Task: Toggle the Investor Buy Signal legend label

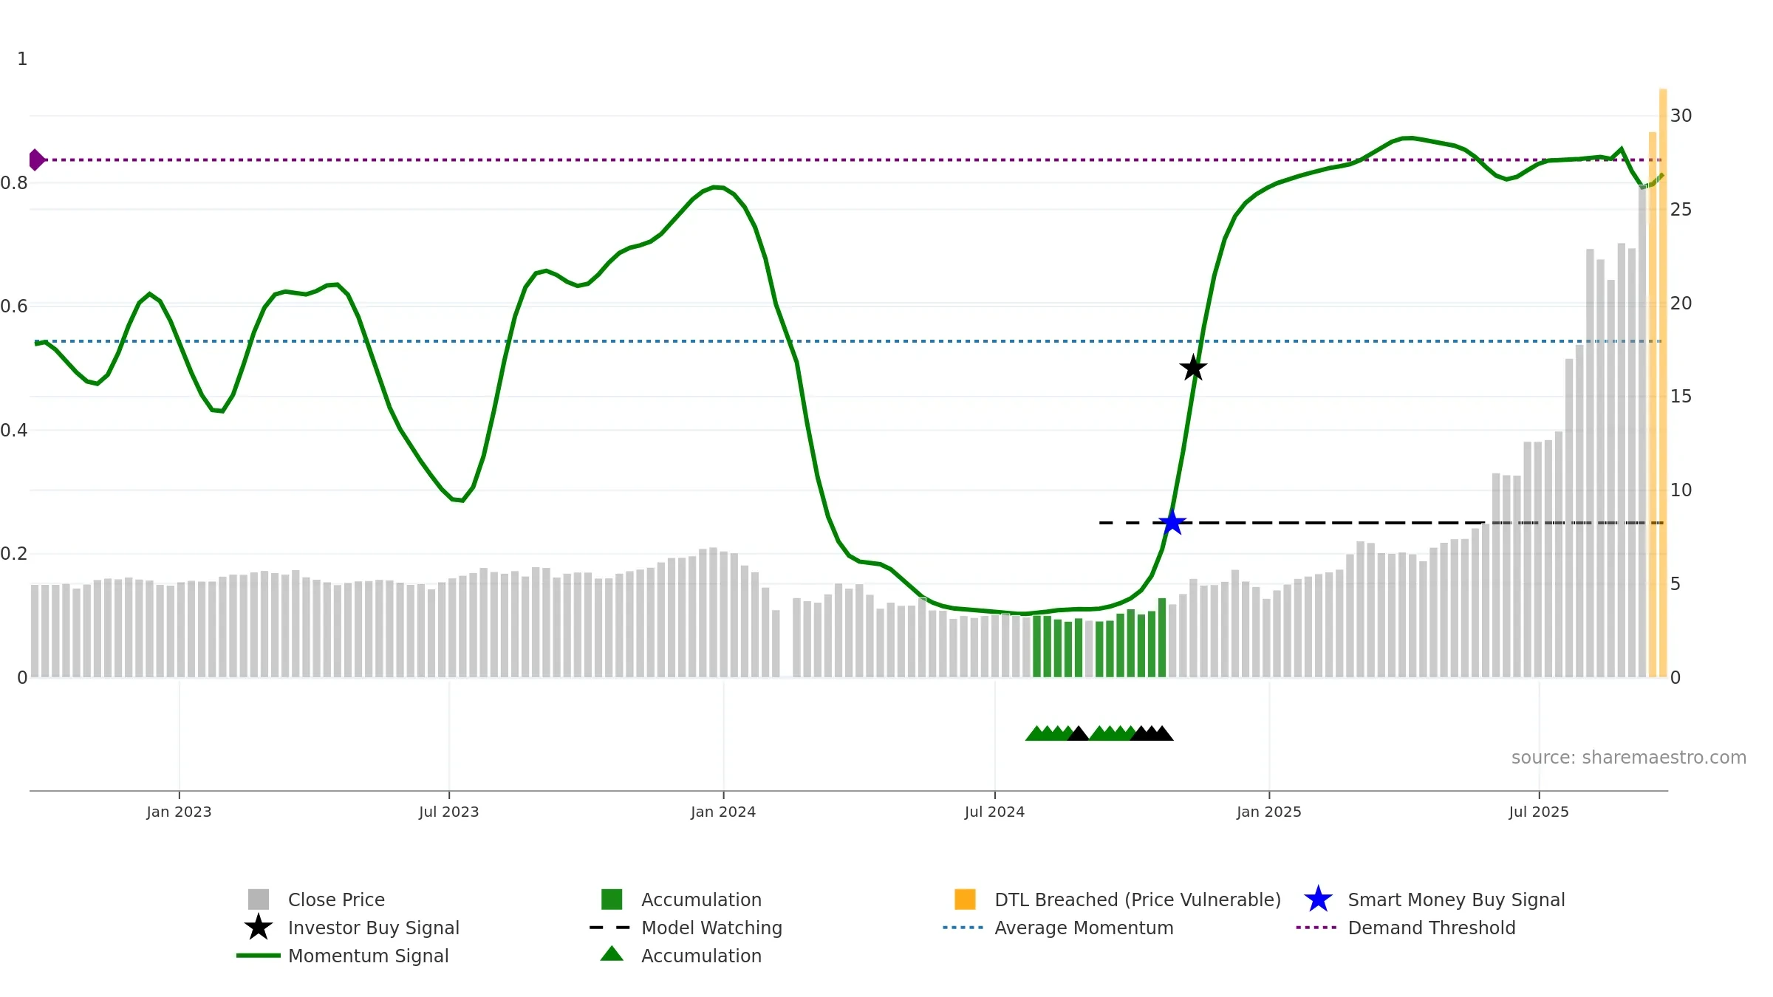Action: click(x=374, y=928)
